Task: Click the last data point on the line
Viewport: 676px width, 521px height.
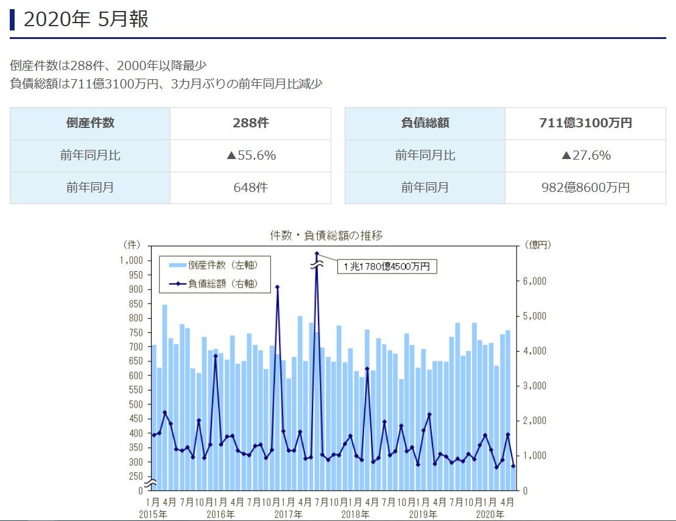Action: tap(513, 466)
